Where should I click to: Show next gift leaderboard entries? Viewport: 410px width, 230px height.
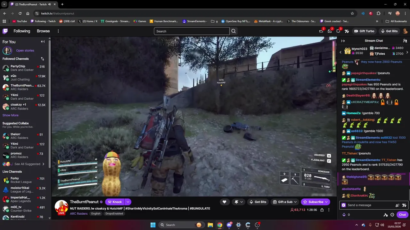coord(407,52)
